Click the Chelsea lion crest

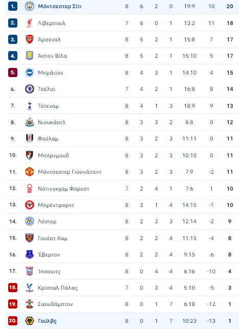(x=30, y=89)
